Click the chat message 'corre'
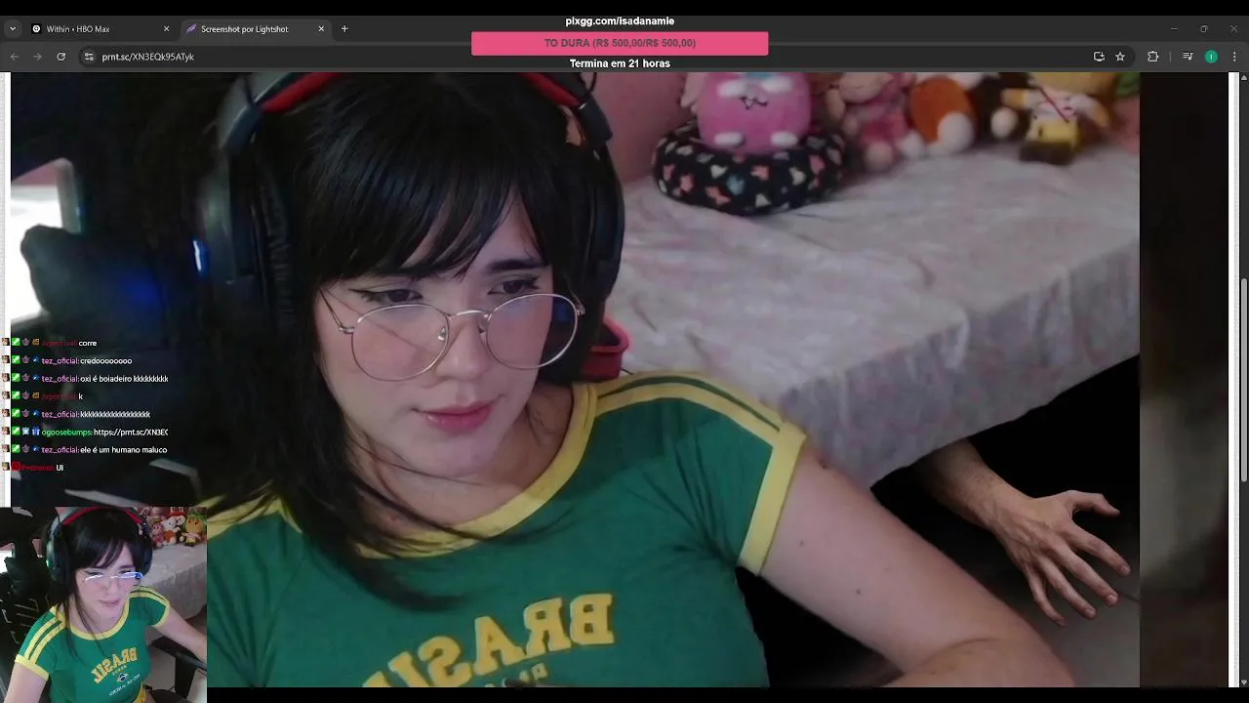 click(x=88, y=344)
